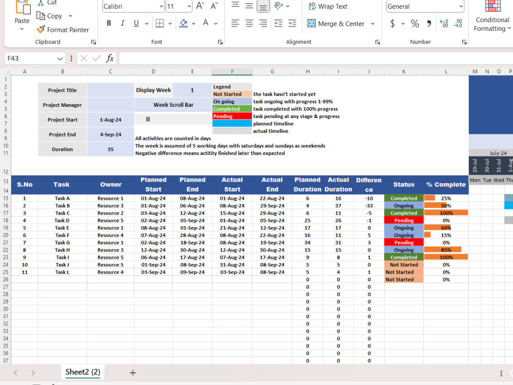This screenshot has width=513, height=385.
Task: Add a new worksheet with the plus button
Action: pos(132,373)
